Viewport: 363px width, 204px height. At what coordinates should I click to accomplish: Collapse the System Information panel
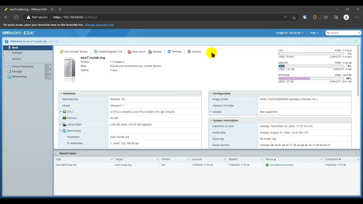click(x=211, y=120)
